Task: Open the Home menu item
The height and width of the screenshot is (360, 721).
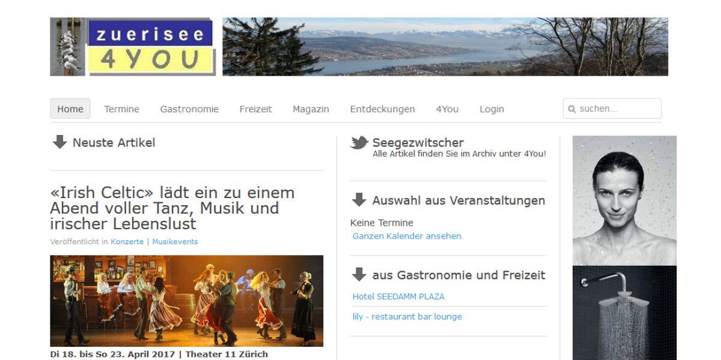Action: click(x=70, y=109)
